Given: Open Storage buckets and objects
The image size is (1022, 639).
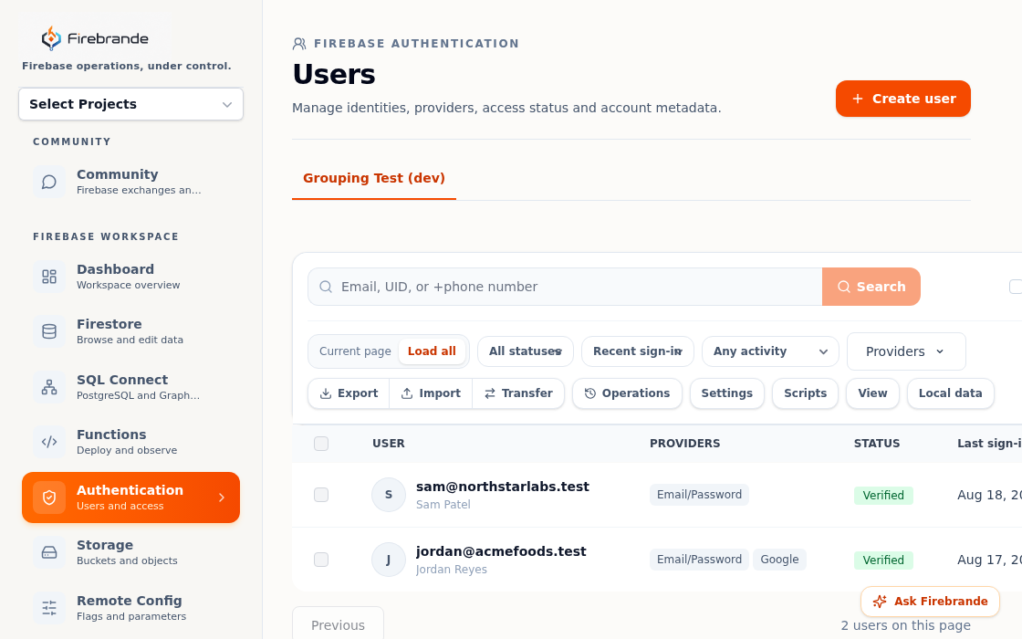Looking at the screenshot, I should click(131, 552).
